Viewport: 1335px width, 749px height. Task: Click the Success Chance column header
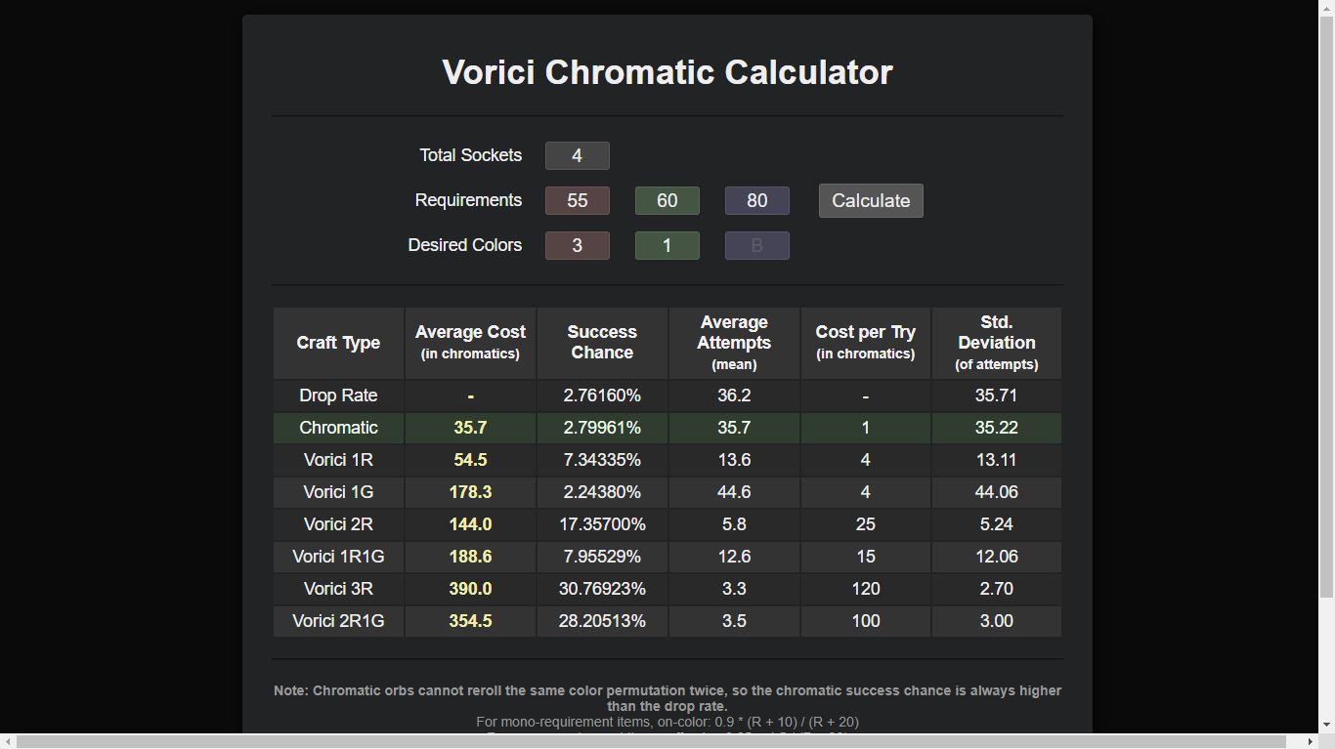point(602,343)
